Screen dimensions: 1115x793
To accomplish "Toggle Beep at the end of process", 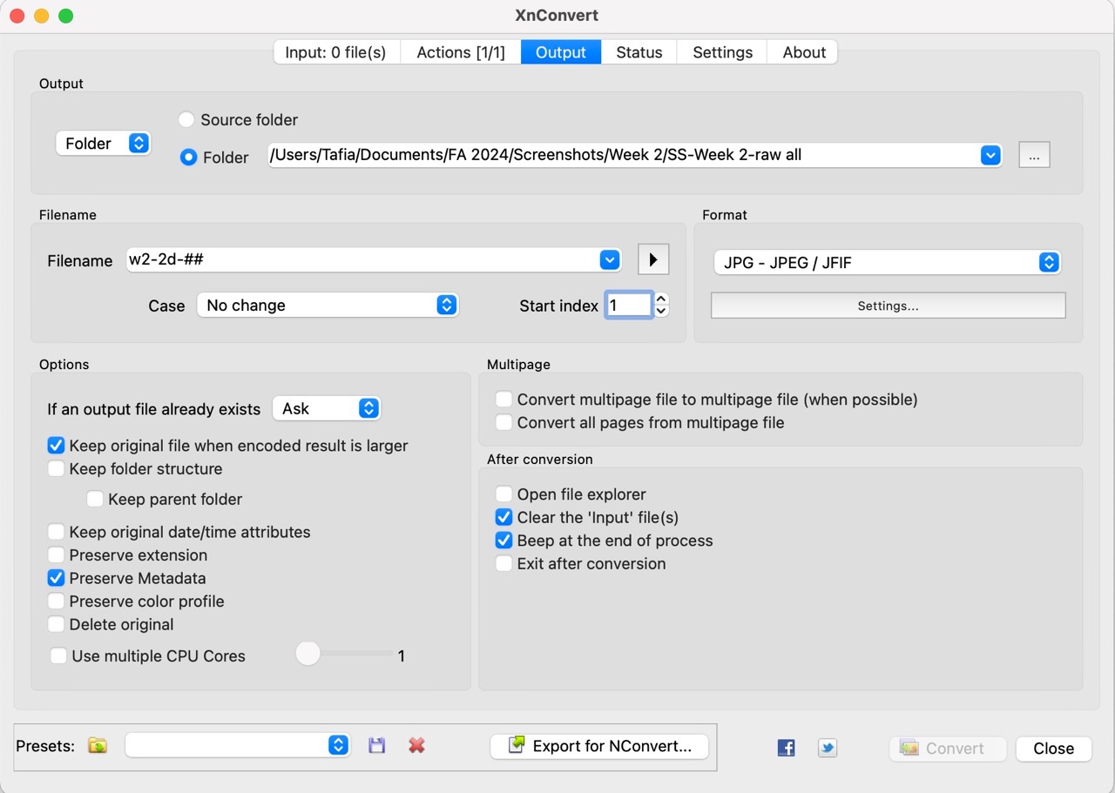I will (503, 540).
